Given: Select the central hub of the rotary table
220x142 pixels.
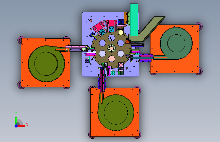Looking at the screenshot, I should pos(112,48).
